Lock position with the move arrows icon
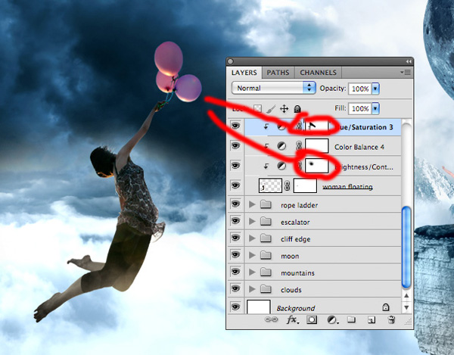Image resolution: width=454 pixels, height=355 pixels. click(x=284, y=109)
